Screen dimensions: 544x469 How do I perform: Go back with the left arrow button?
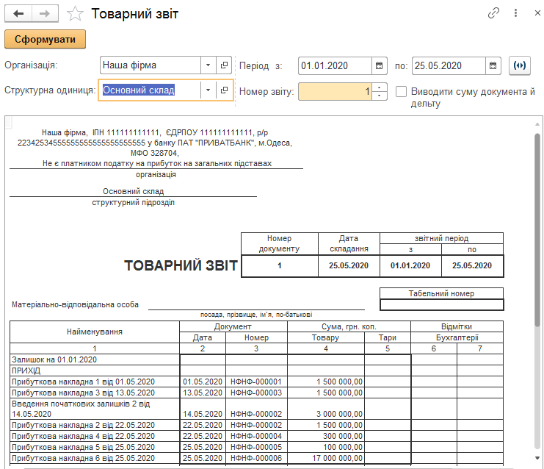(18, 13)
